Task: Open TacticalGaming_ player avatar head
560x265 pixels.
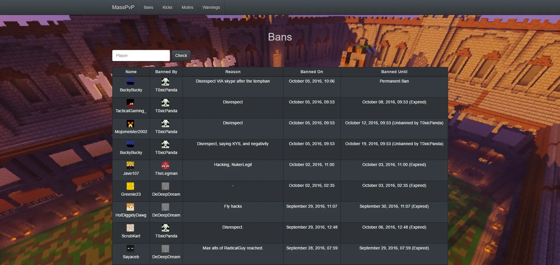Action: pos(130,103)
